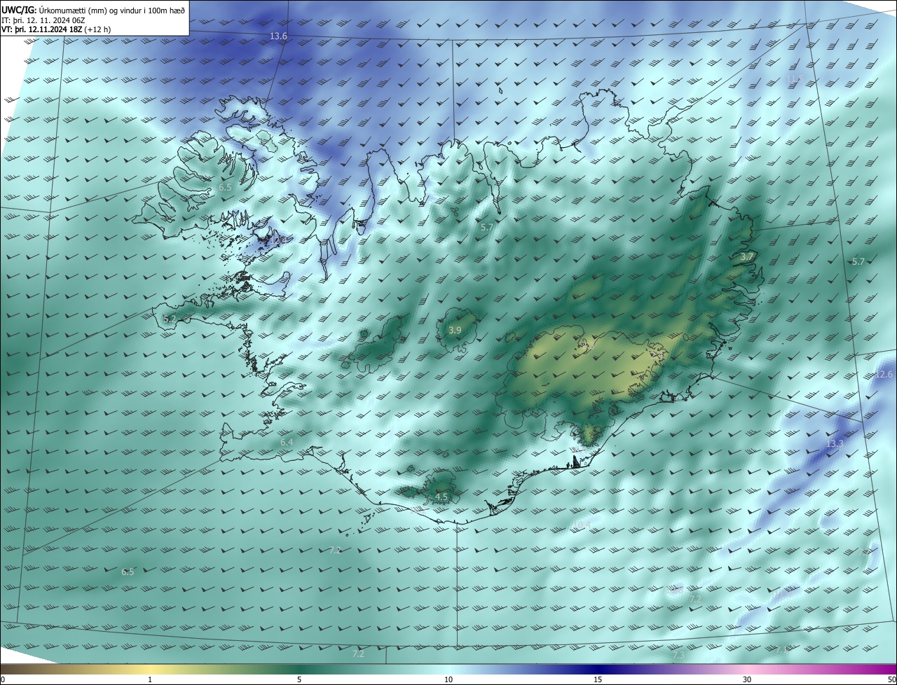This screenshot has width=897, height=685.
Task: Click the colorbar tick label 1
Action: click(x=150, y=679)
